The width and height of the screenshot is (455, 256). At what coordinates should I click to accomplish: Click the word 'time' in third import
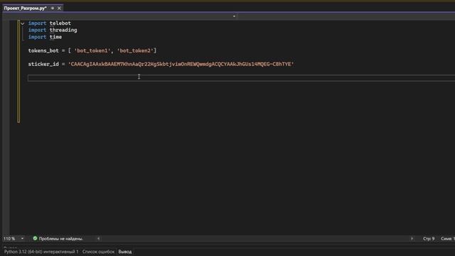click(x=55, y=37)
